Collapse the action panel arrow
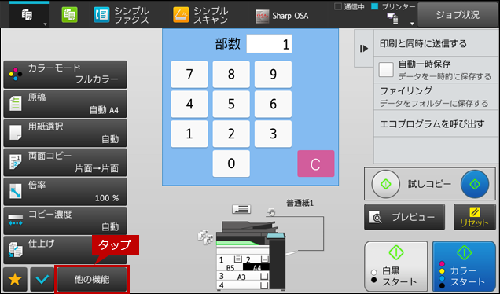Screen dimensions: 500x294 [364, 49]
